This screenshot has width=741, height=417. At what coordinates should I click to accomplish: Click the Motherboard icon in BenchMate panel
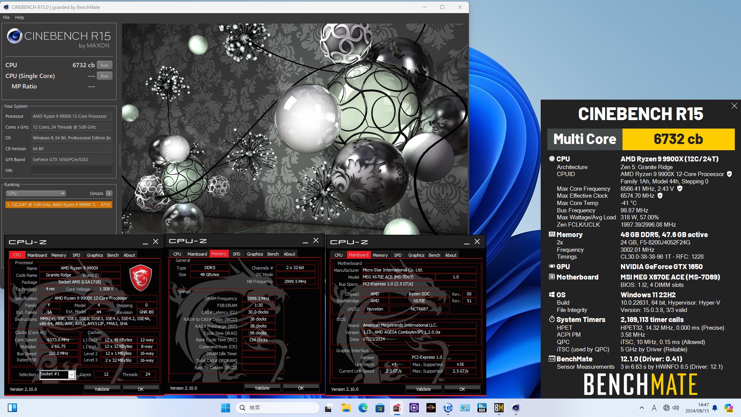(x=552, y=277)
